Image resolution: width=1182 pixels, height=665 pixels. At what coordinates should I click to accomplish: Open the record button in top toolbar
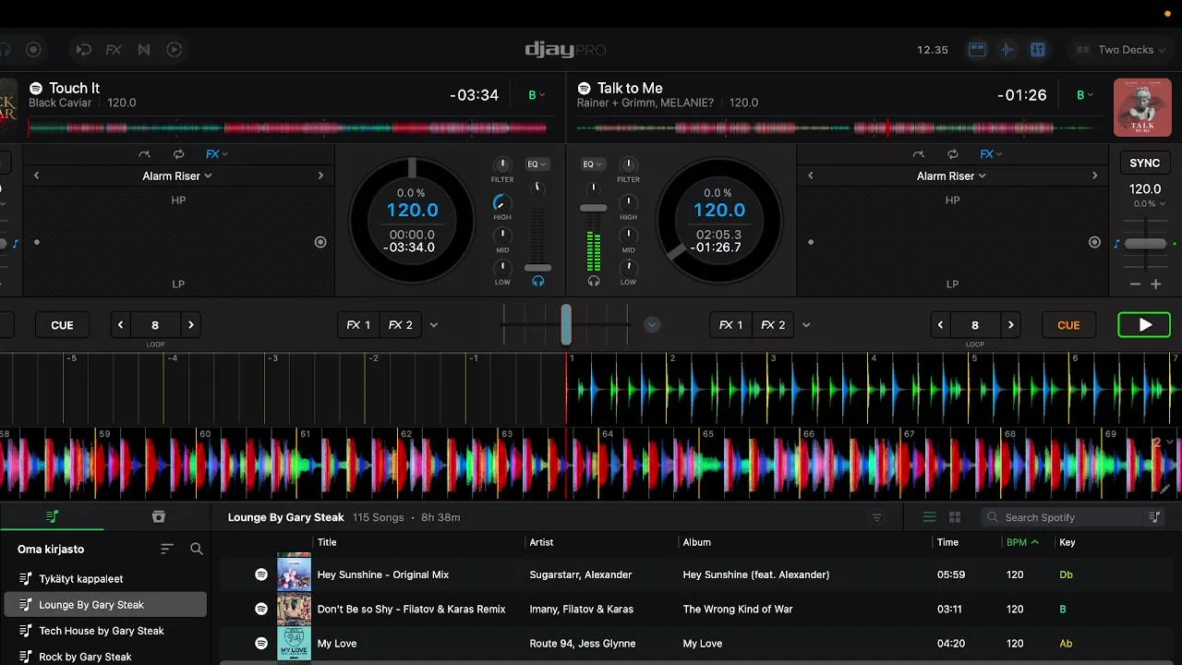(33, 50)
